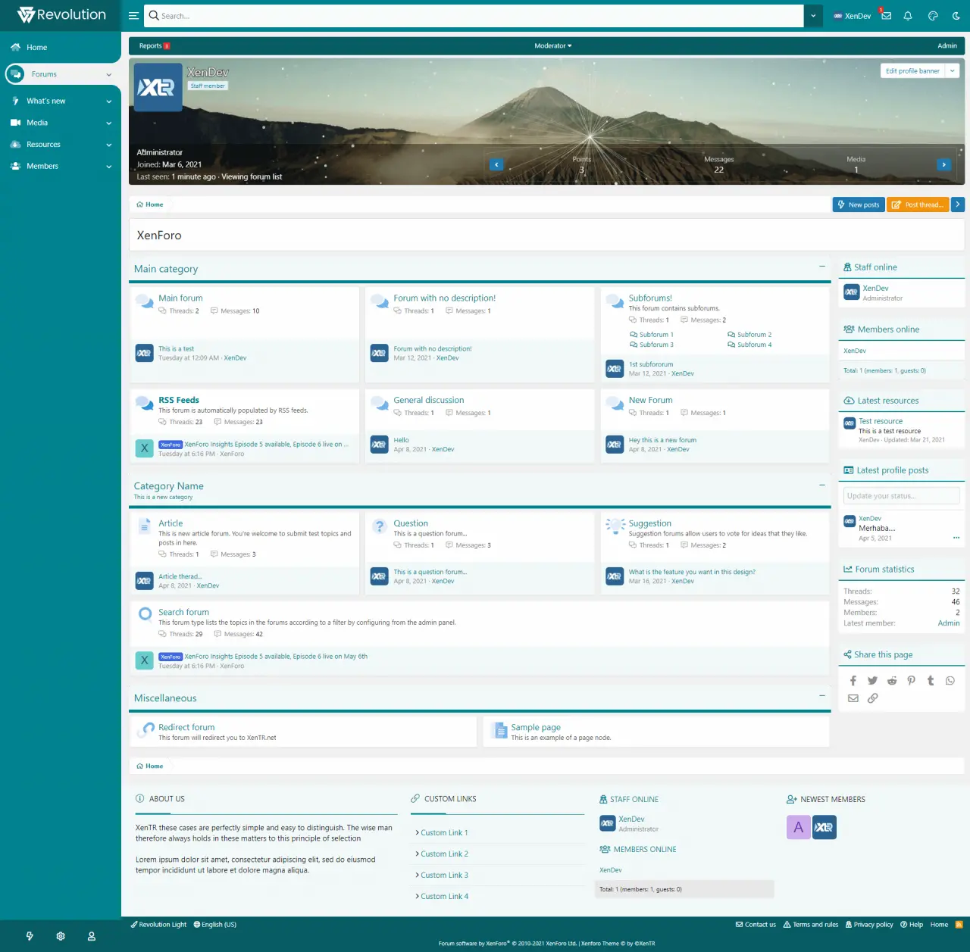Advance profile stats with the right arrow
Viewport: 970px width, 952px height.
(943, 165)
